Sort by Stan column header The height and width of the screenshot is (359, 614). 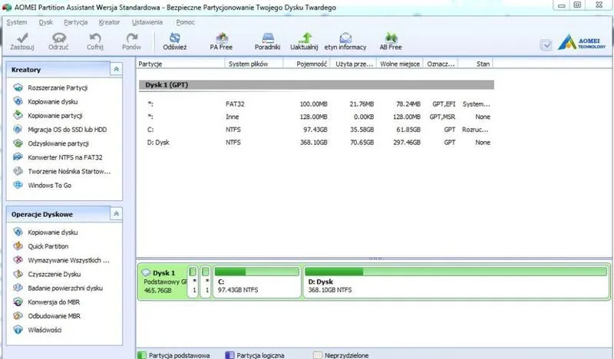pyautogui.click(x=475, y=64)
